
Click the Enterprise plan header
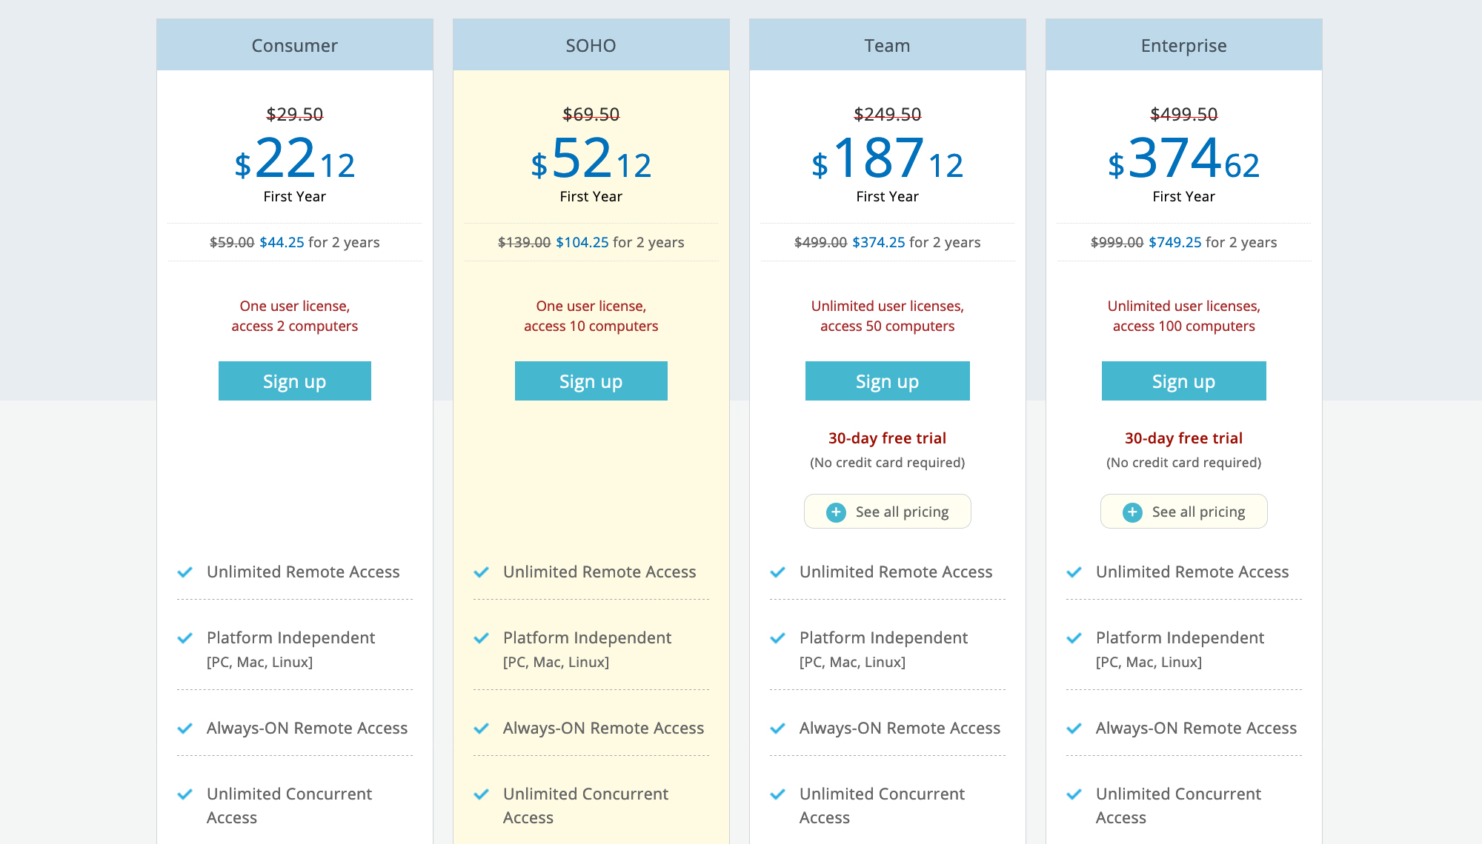click(x=1183, y=46)
